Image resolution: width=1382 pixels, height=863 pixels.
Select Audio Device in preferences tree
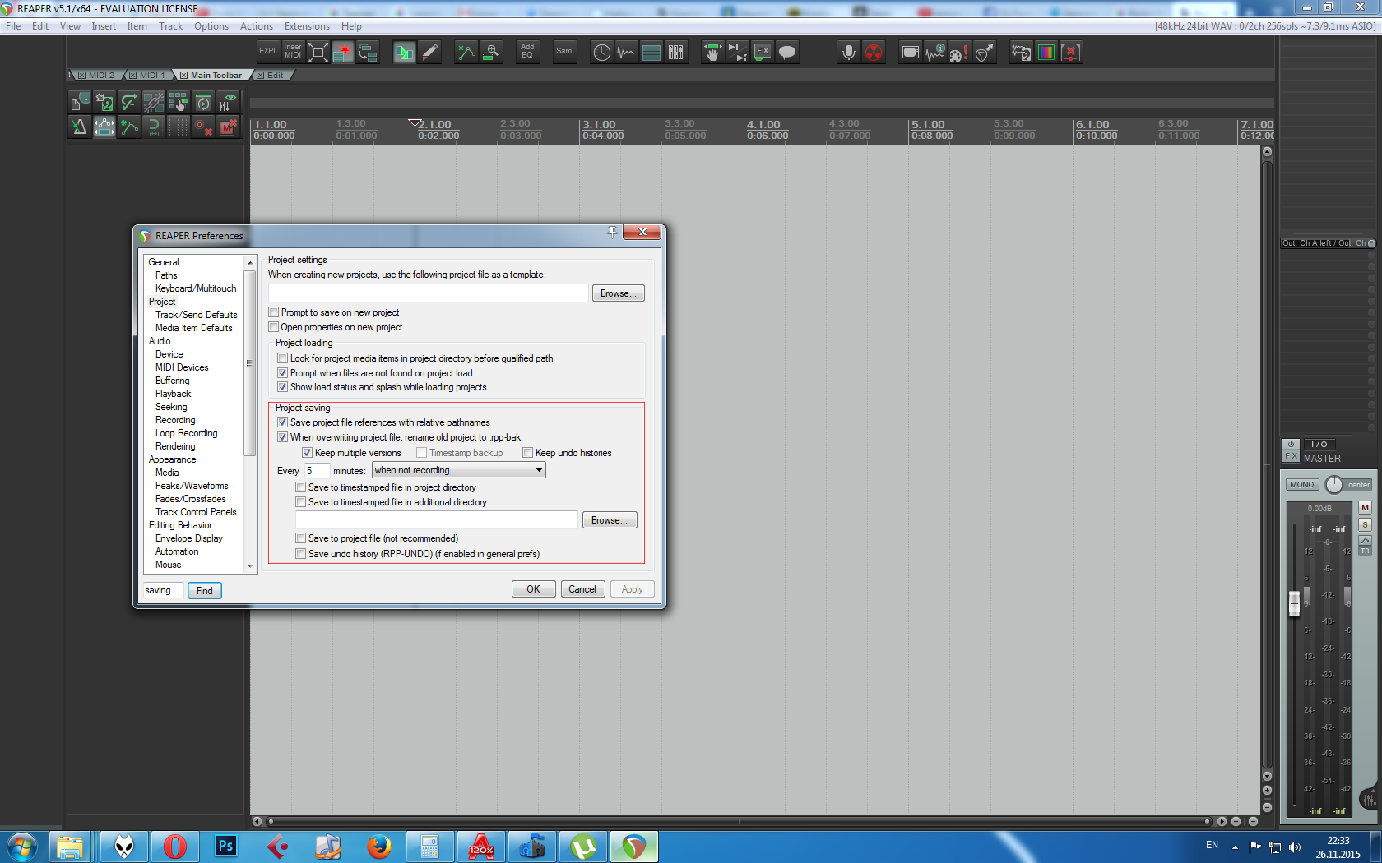coord(169,354)
